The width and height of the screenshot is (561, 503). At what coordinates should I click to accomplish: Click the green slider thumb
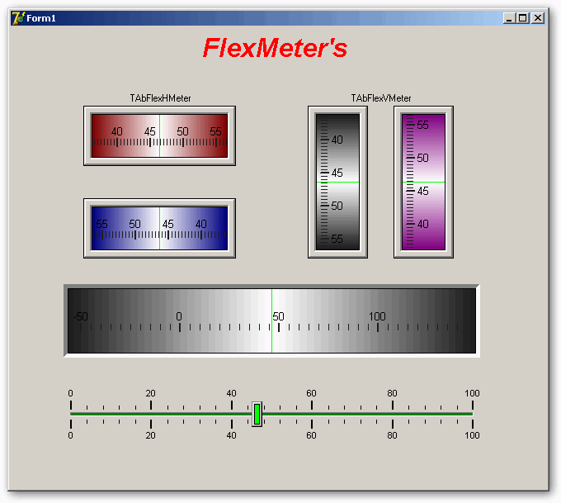point(257,414)
